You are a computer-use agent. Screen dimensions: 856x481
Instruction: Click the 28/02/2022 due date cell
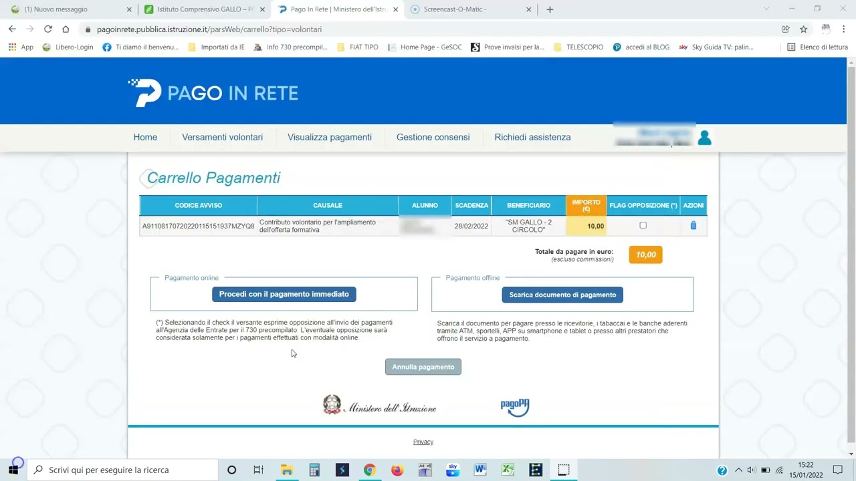471,226
